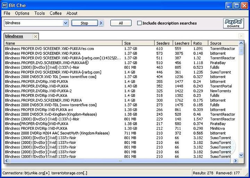Maximize the Bit Che window
250x178 pixels.
click(236, 6)
